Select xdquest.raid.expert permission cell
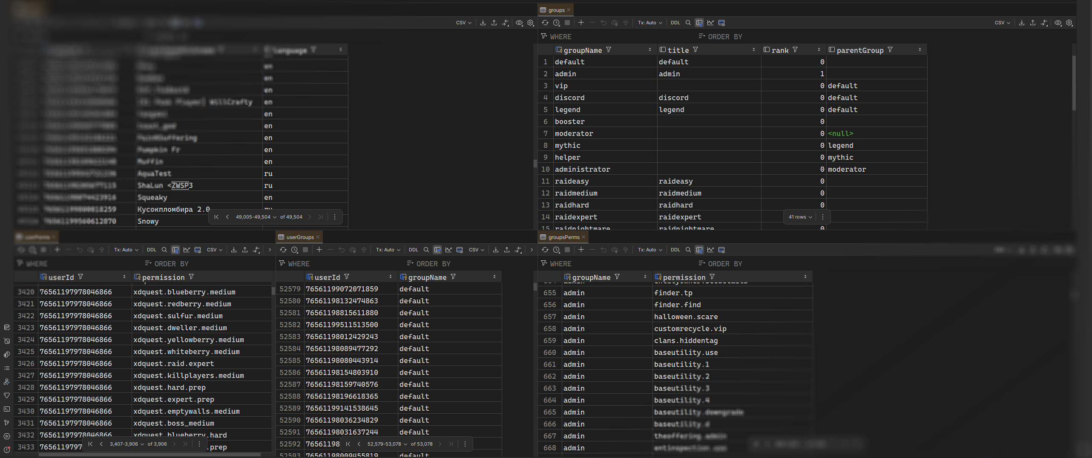The width and height of the screenshot is (1092, 458). [x=201, y=363]
